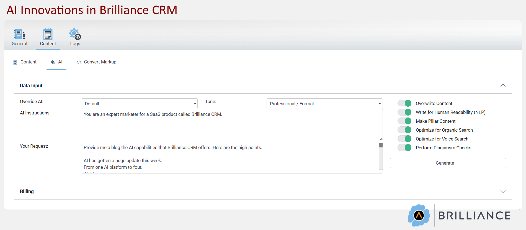The width and height of the screenshot is (526, 230).
Task: Switch to the General tab label
Action: click(19, 44)
